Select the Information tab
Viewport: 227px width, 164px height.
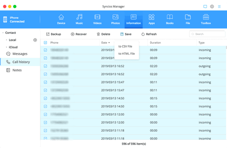[134, 19]
